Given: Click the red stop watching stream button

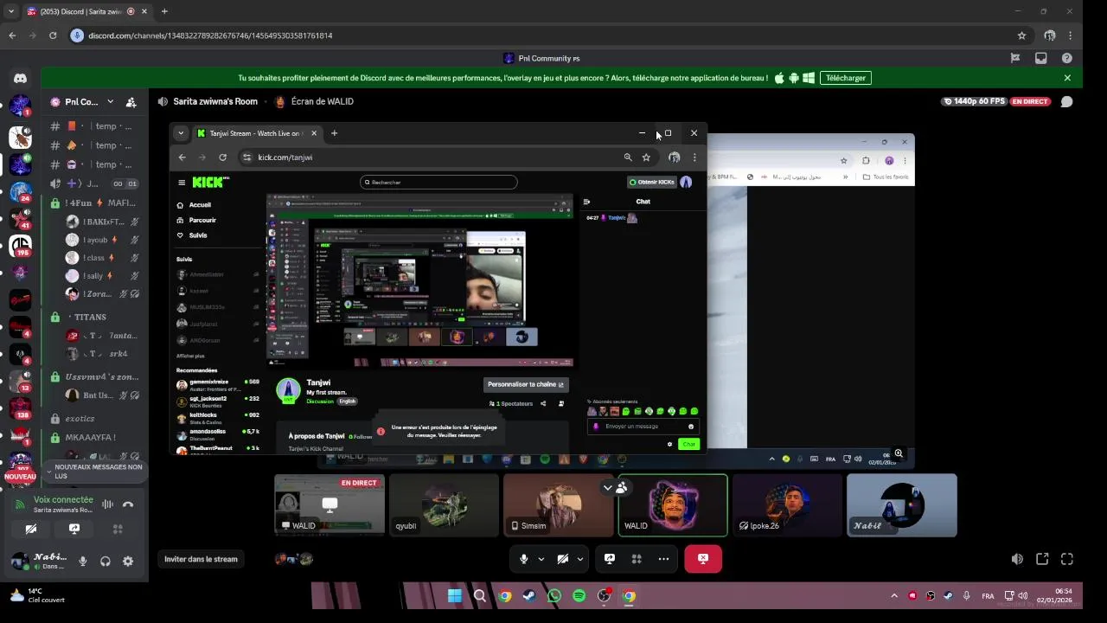Looking at the screenshot, I should 703,559.
